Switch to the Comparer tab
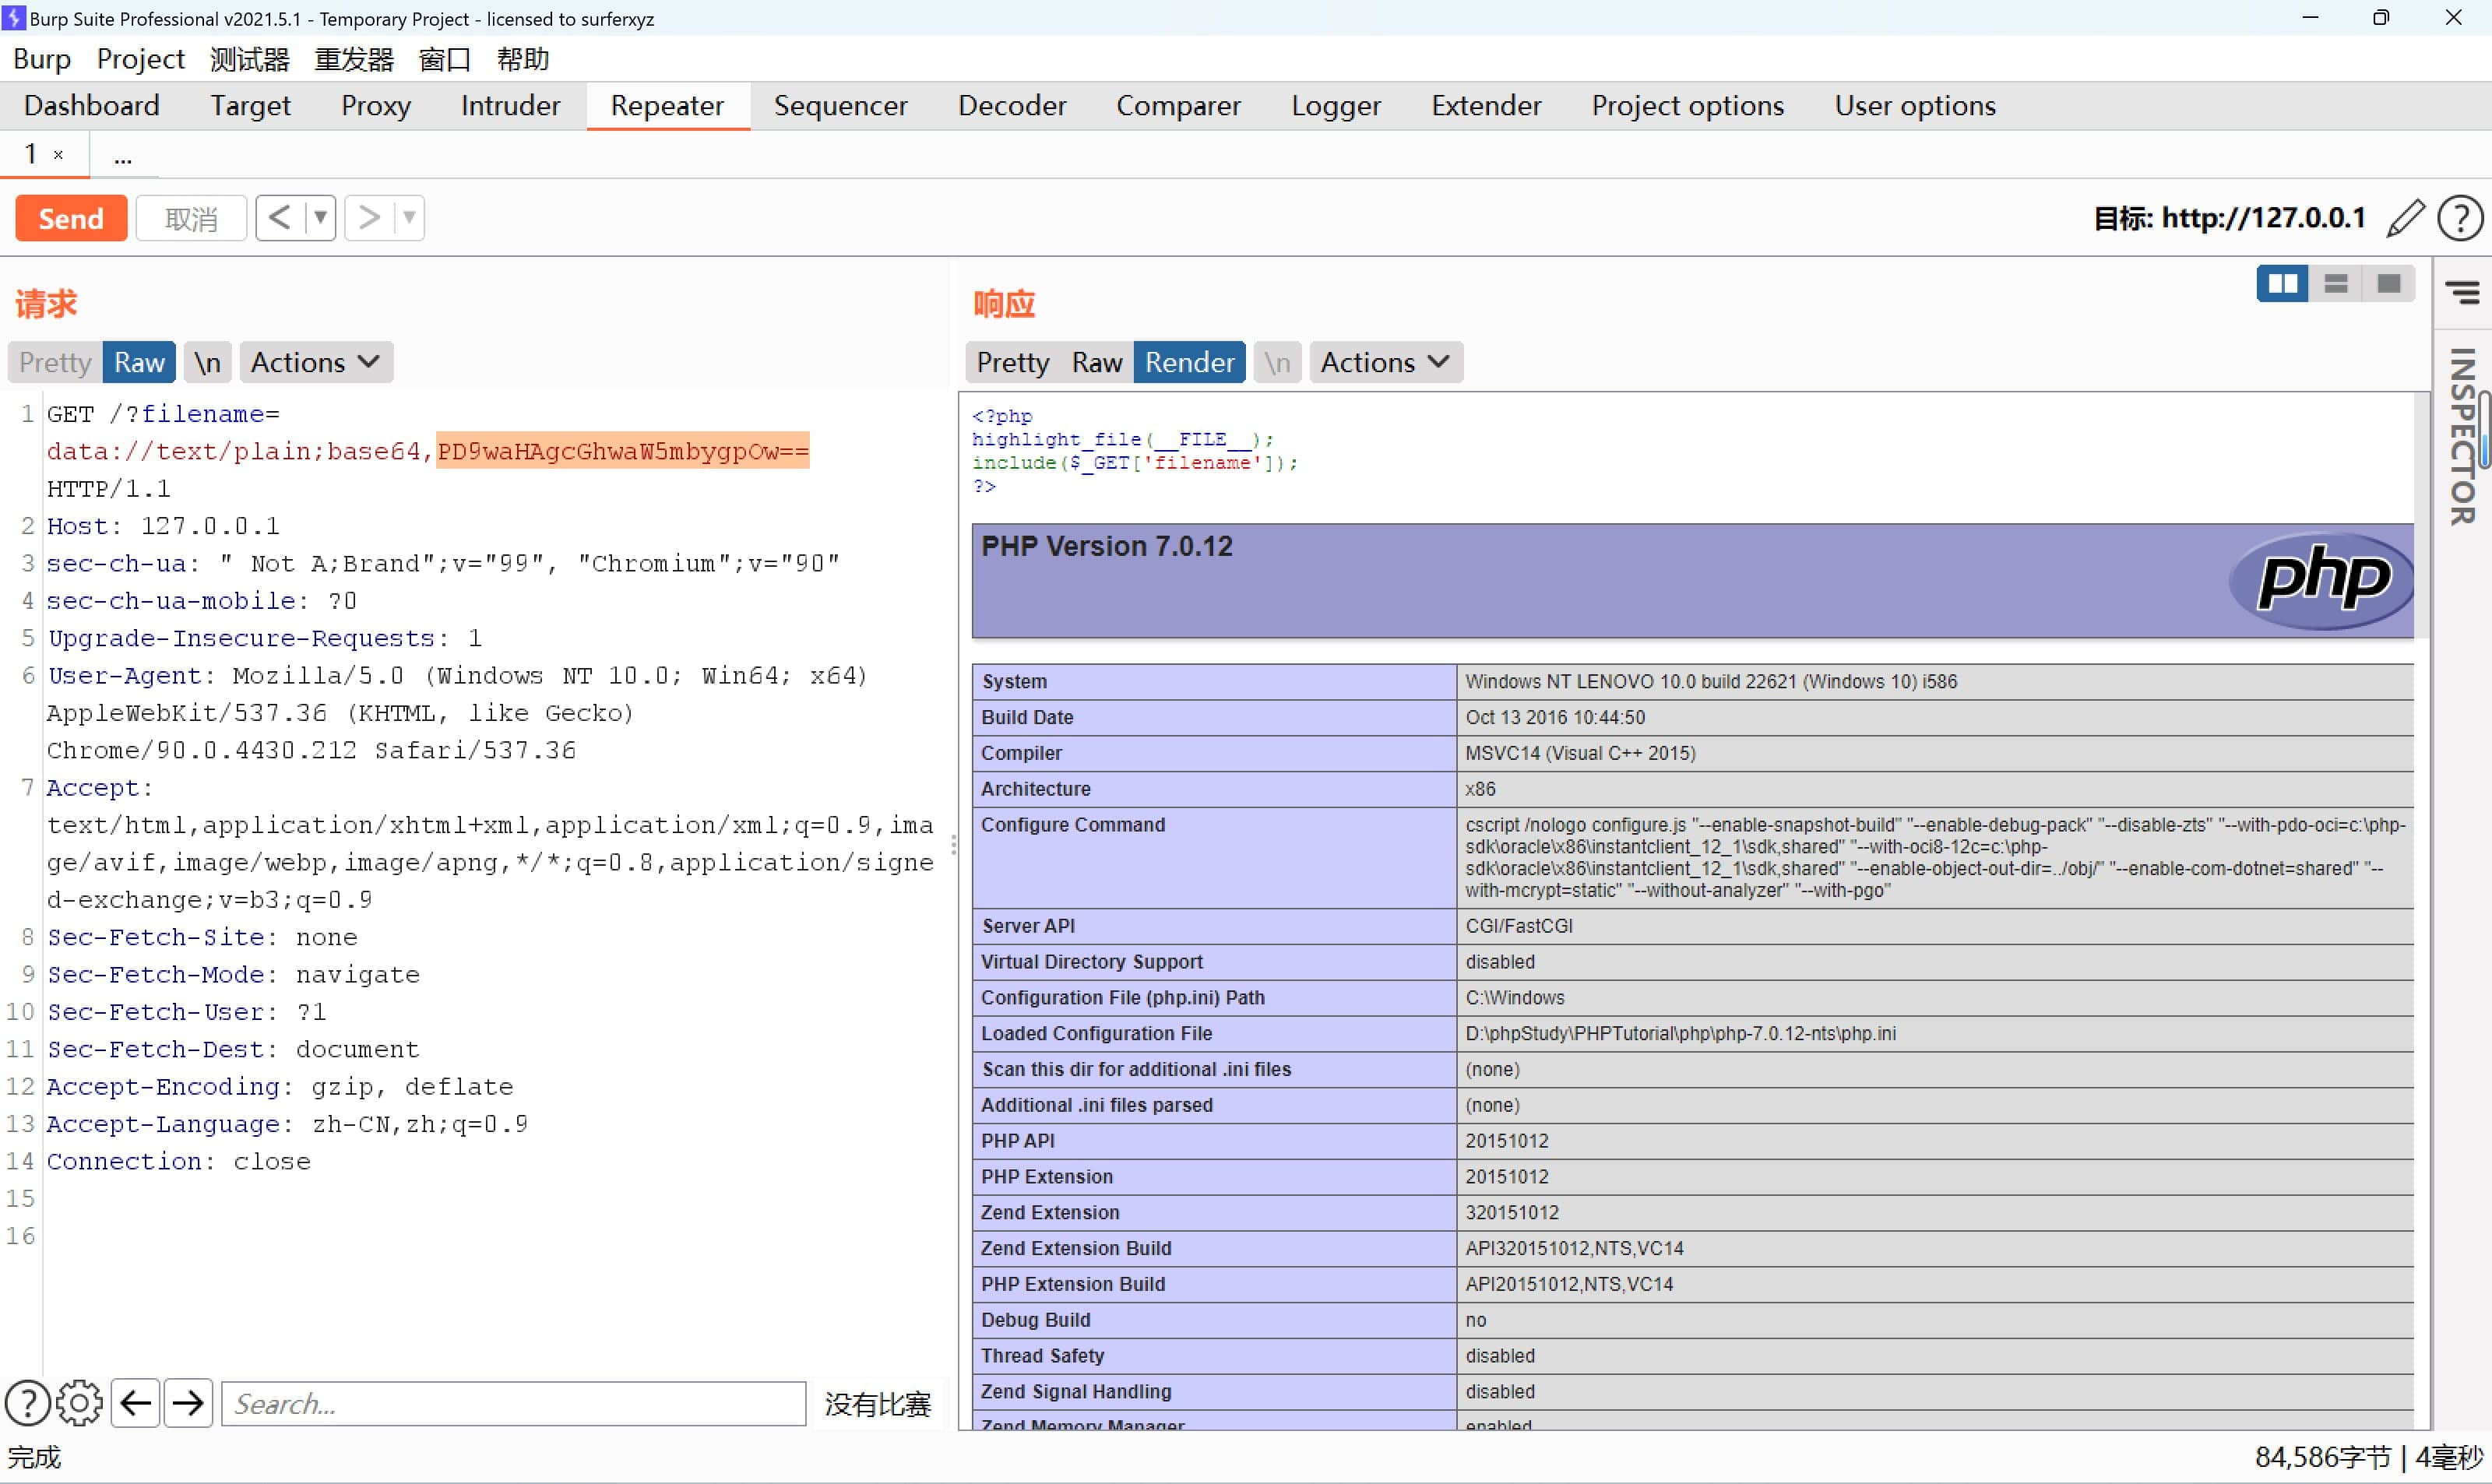2492x1484 pixels. pos(1178,105)
